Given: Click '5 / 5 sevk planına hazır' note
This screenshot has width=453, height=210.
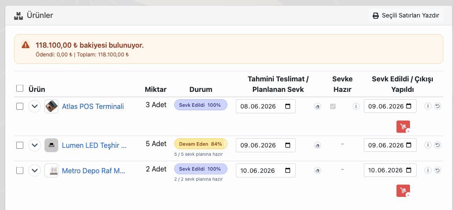Looking at the screenshot, I should click(198, 154).
